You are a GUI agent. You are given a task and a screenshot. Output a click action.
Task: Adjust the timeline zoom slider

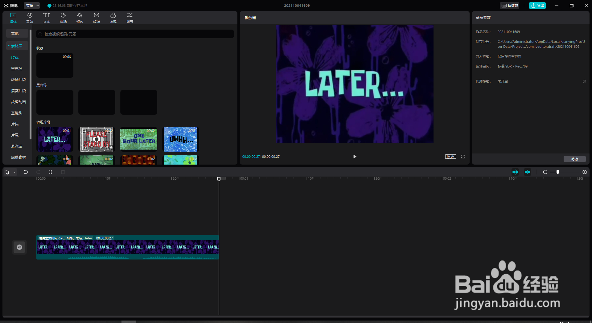[x=557, y=172]
